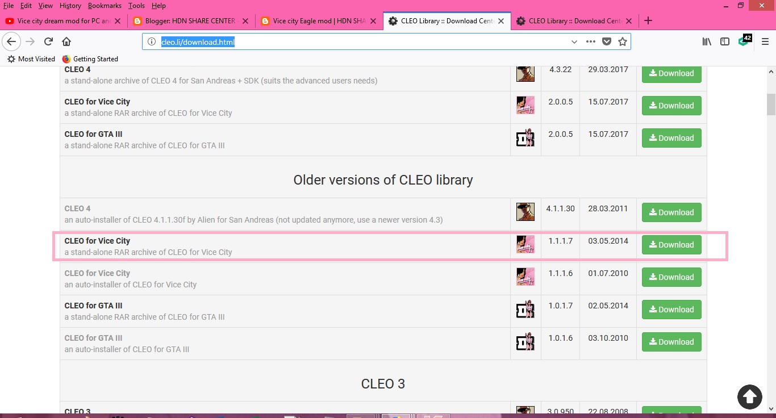The height and width of the screenshot is (418, 776).
Task: Open the page actions three-dots menu
Action: 591,41
